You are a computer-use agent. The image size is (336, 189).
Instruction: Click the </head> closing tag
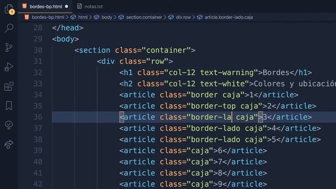click(68, 28)
